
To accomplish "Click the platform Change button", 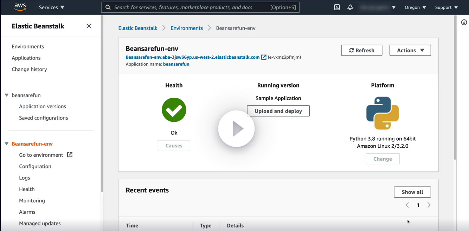I will pos(383,159).
